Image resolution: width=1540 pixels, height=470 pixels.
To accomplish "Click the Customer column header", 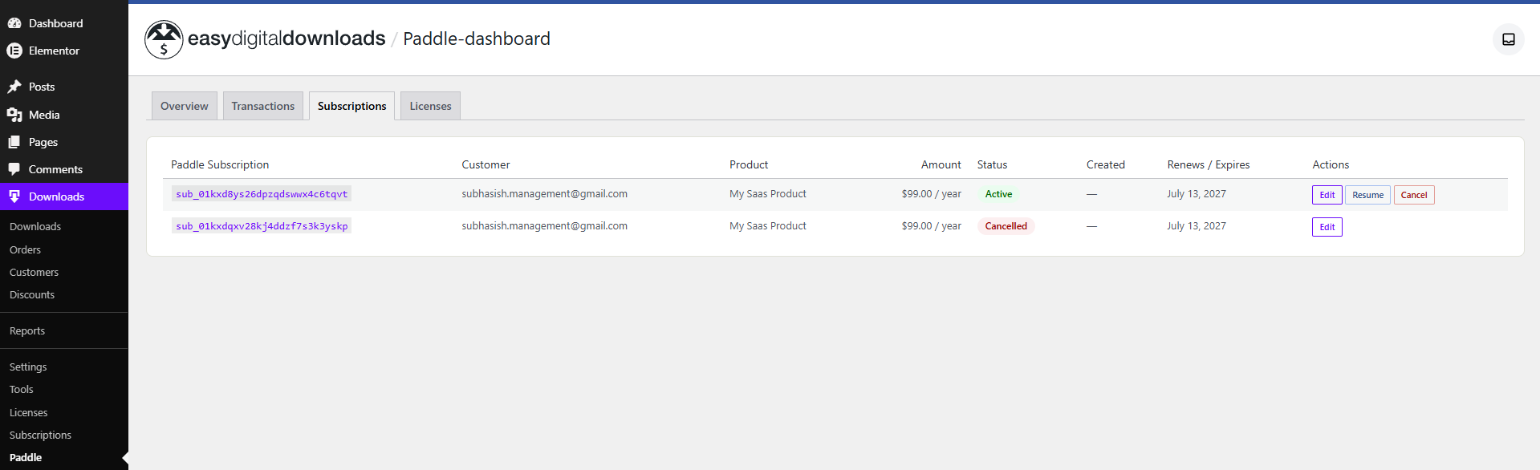I will [486, 164].
